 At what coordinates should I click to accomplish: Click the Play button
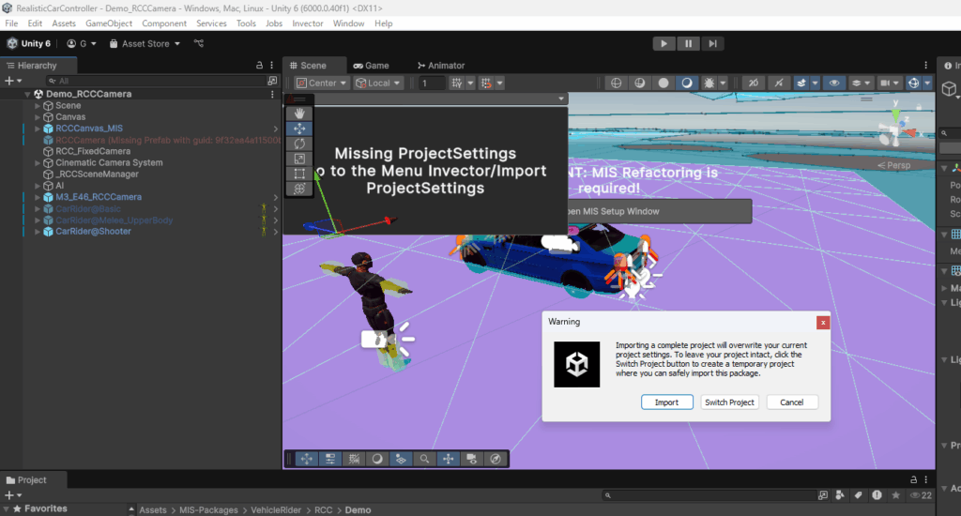tap(664, 43)
